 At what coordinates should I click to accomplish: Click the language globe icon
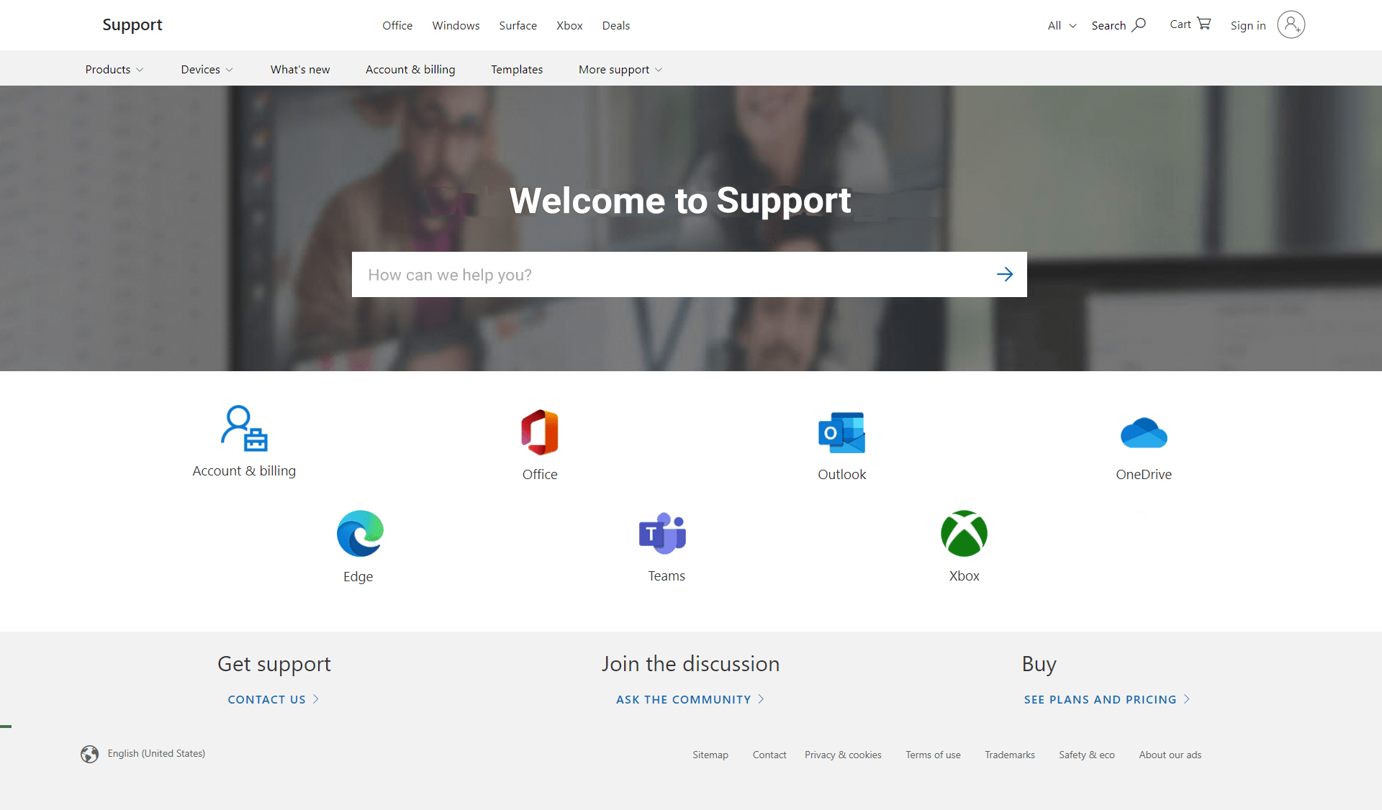tap(90, 754)
